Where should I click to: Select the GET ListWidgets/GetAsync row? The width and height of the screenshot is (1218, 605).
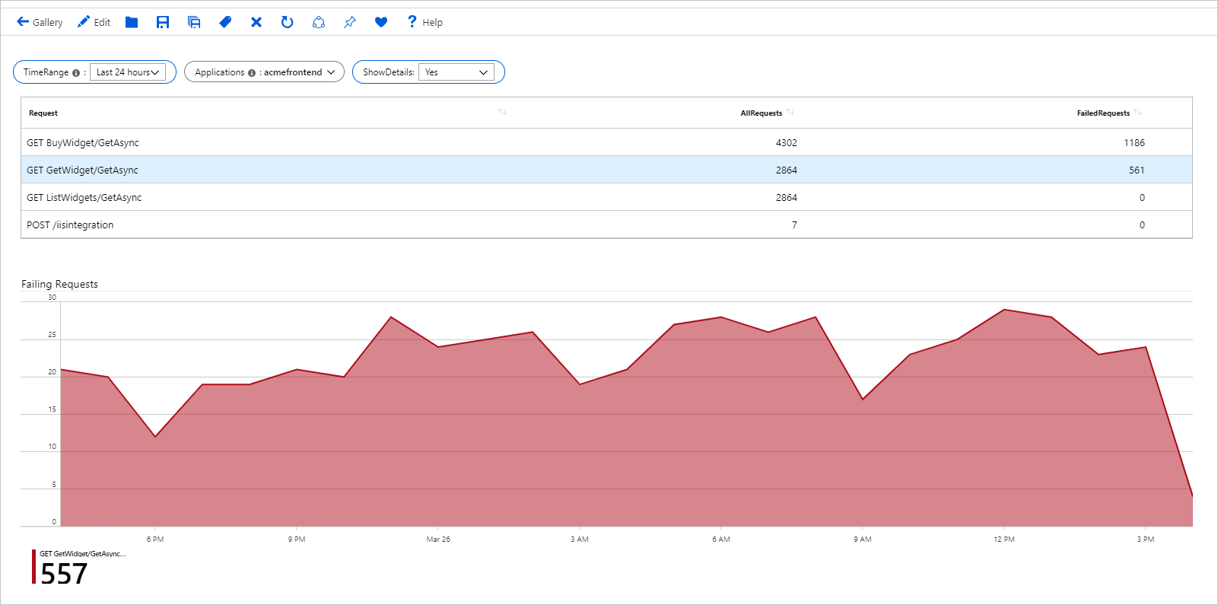(606, 197)
